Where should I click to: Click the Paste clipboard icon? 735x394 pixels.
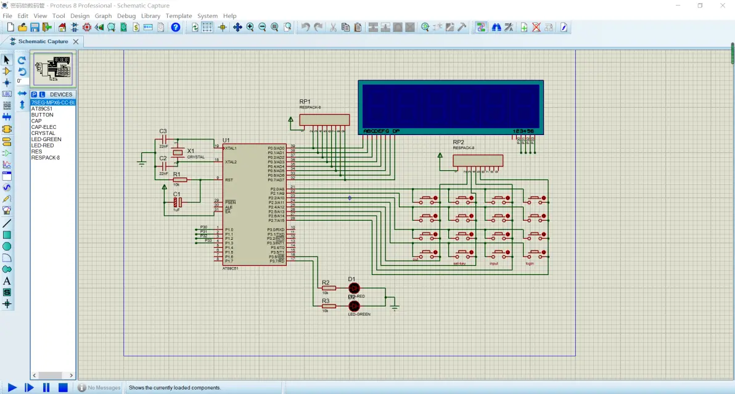click(x=358, y=27)
